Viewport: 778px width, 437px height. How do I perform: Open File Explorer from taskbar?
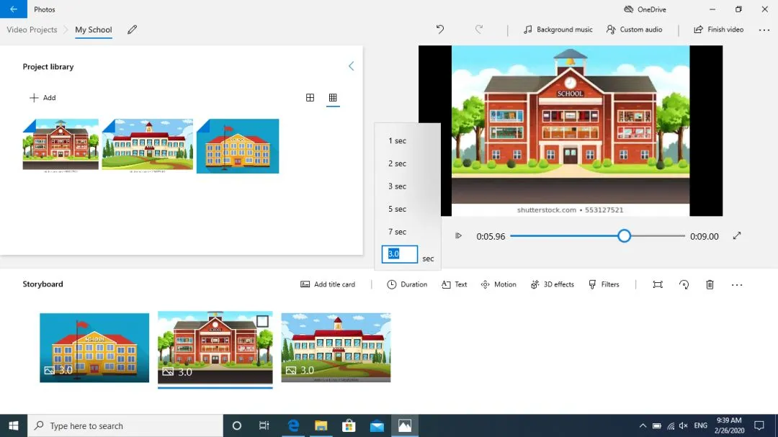tap(321, 425)
